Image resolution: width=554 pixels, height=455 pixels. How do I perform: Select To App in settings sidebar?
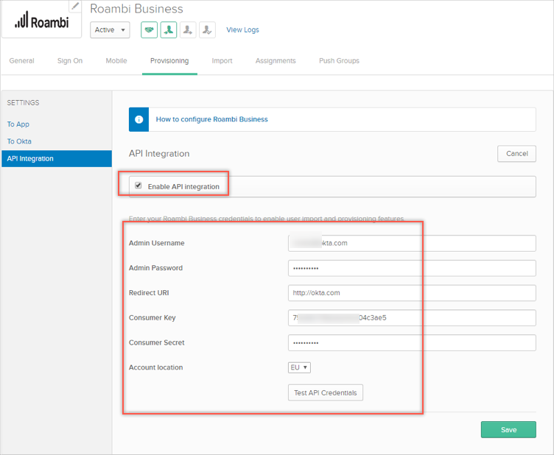[x=18, y=124]
